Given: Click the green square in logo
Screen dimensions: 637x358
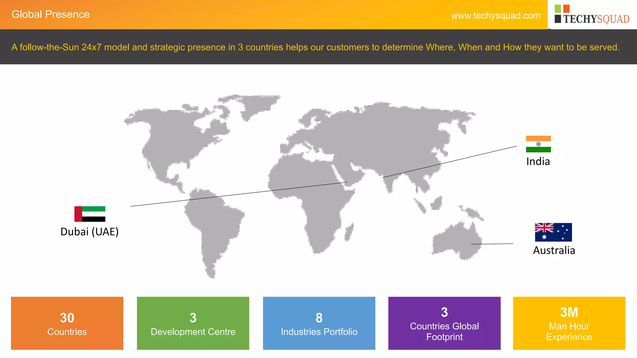Looking at the screenshot, I should pos(558,8).
